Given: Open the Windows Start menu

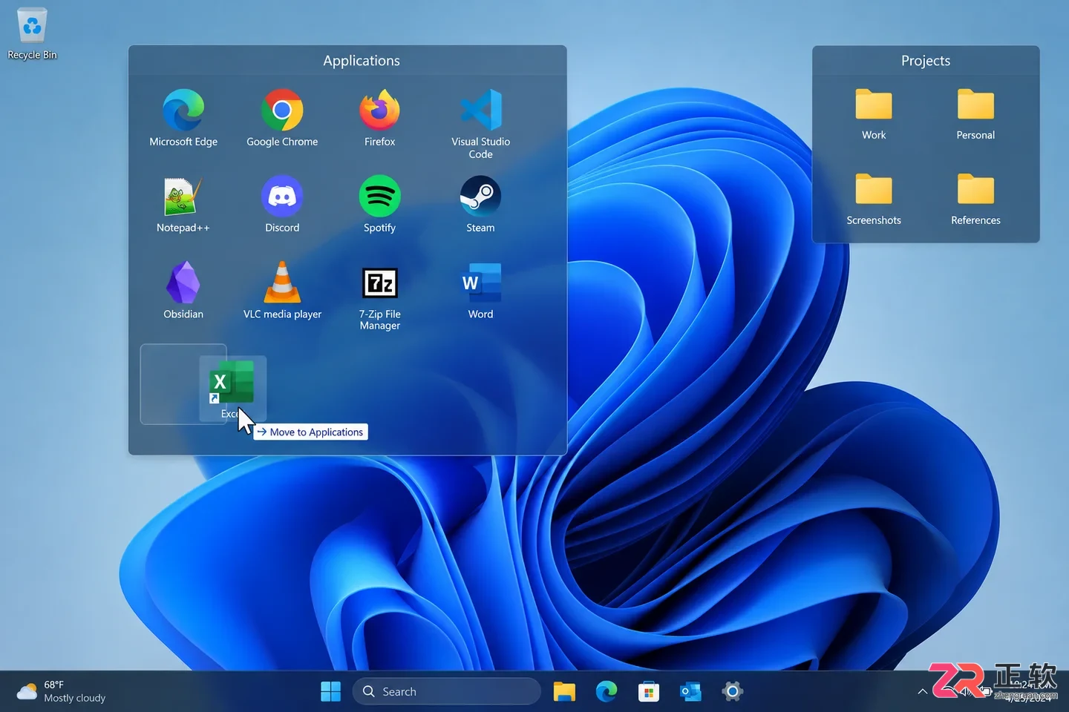Looking at the screenshot, I should (330, 691).
